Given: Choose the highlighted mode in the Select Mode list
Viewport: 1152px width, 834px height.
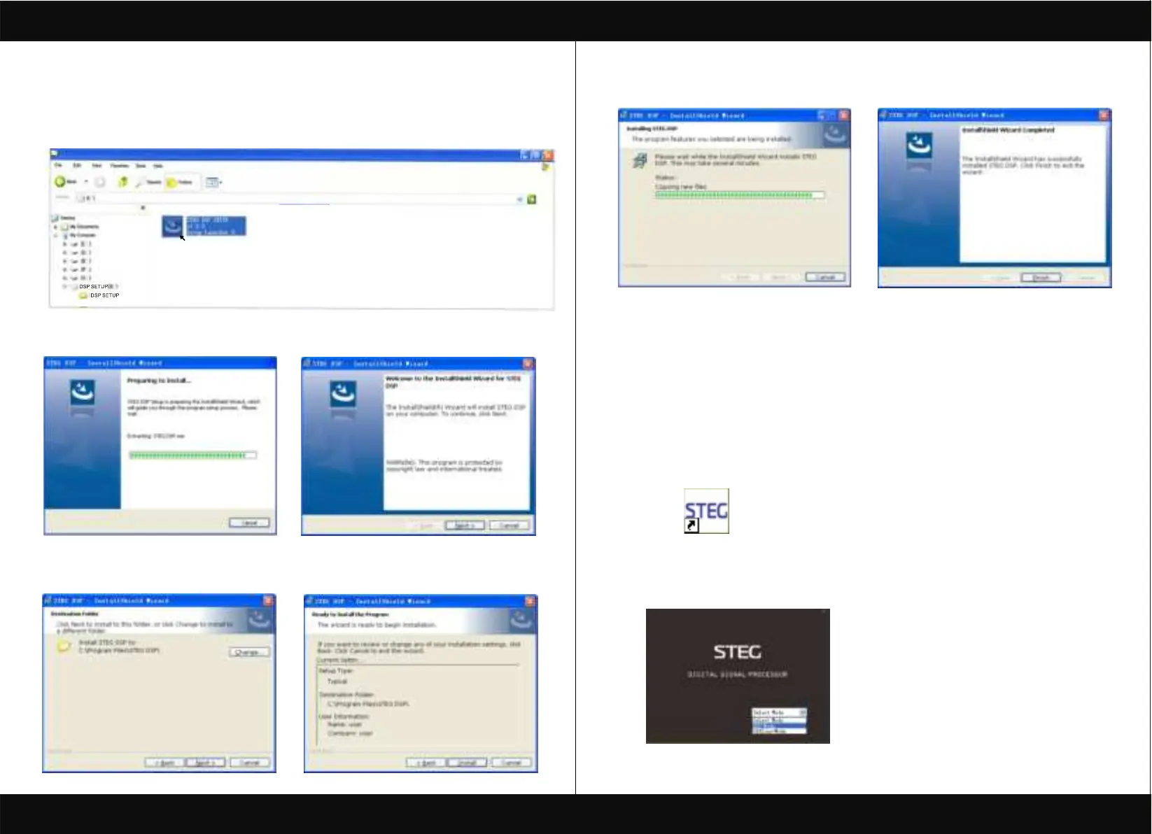Looking at the screenshot, I should [x=779, y=726].
